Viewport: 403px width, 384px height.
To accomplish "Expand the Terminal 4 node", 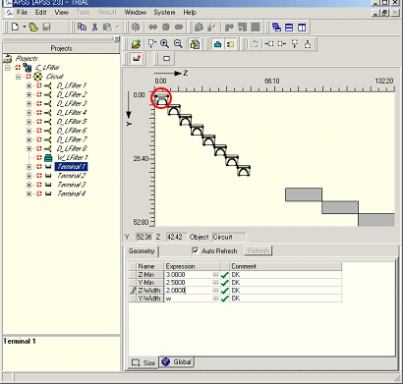I will (x=29, y=193).
